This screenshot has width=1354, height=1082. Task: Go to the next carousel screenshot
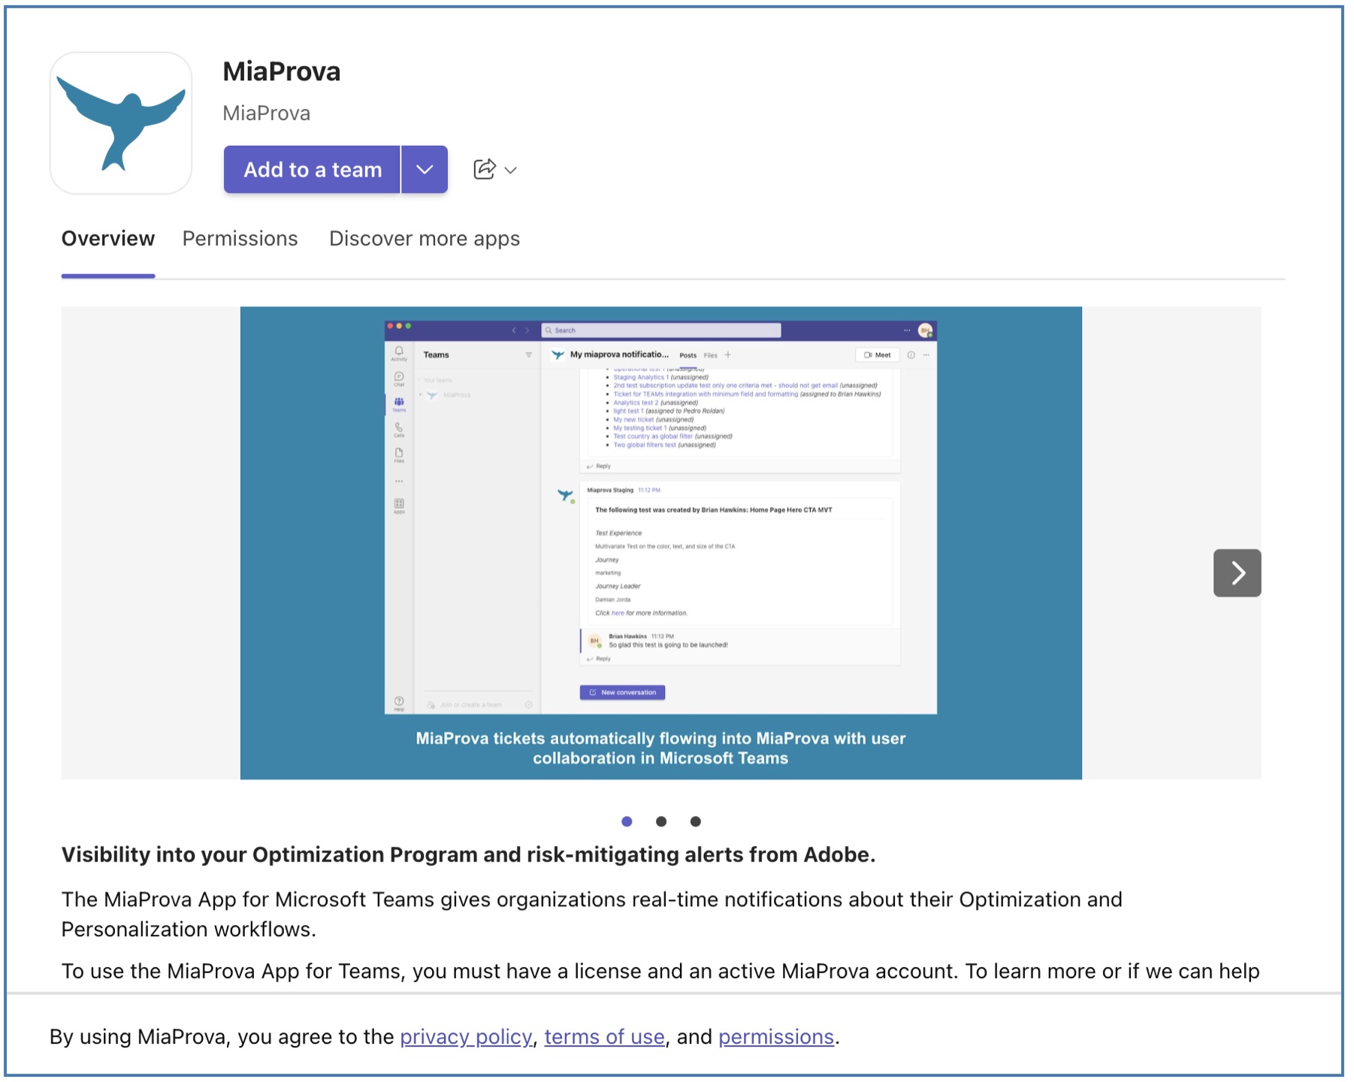point(1237,573)
